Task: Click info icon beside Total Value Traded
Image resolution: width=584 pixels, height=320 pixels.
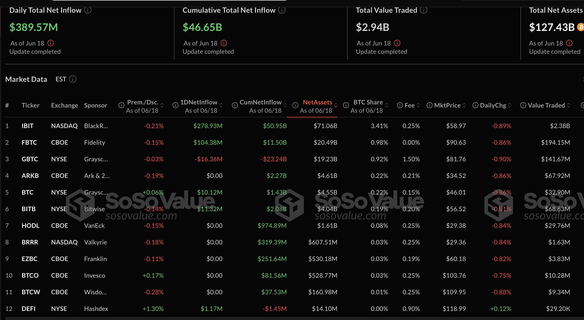Action: (x=424, y=10)
